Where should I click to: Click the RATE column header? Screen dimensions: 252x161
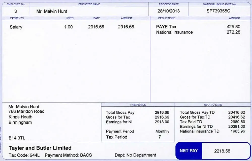click(97, 18)
